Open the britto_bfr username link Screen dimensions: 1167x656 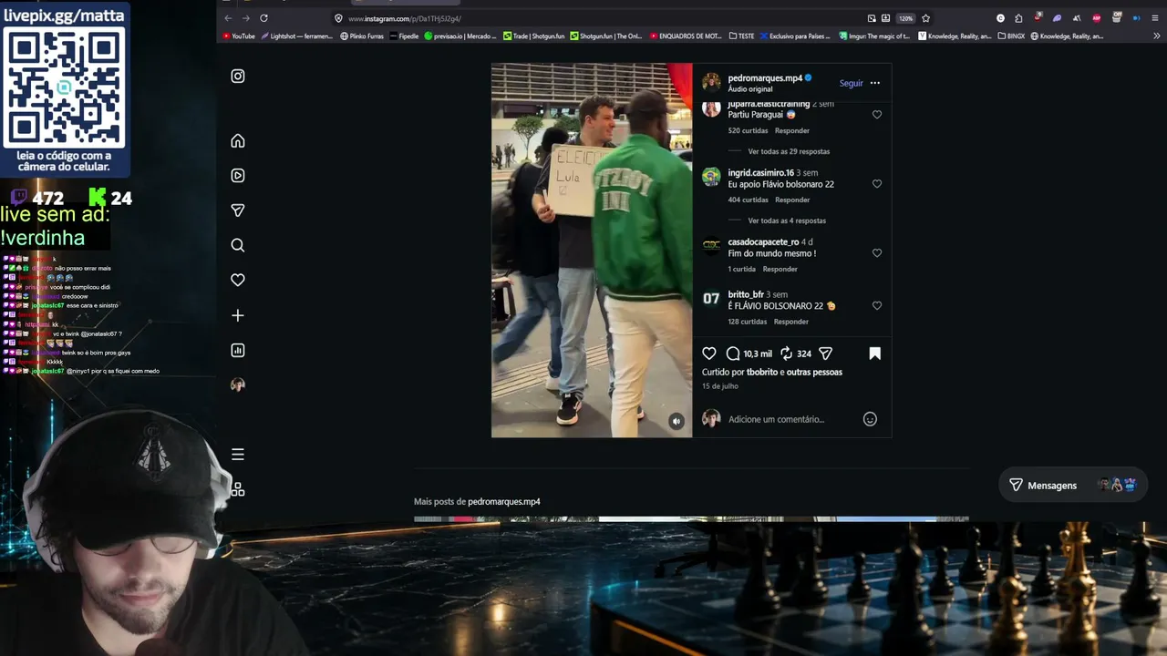click(746, 294)
